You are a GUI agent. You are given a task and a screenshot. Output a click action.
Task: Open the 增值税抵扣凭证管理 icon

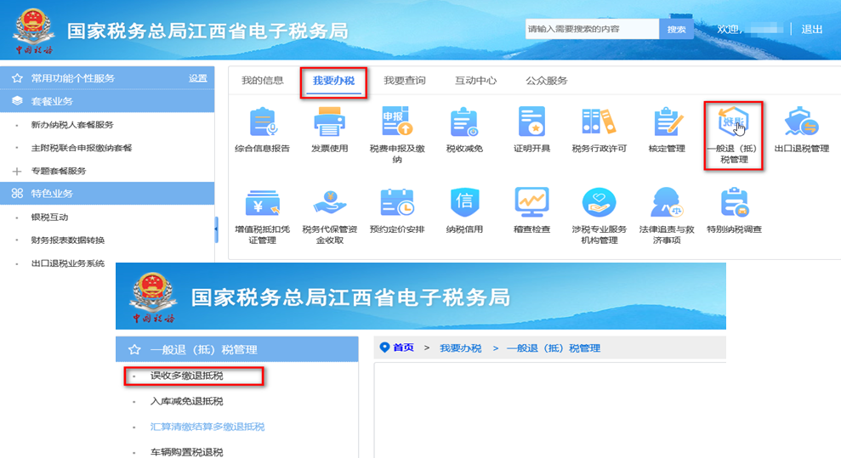[x=262, y=203]
